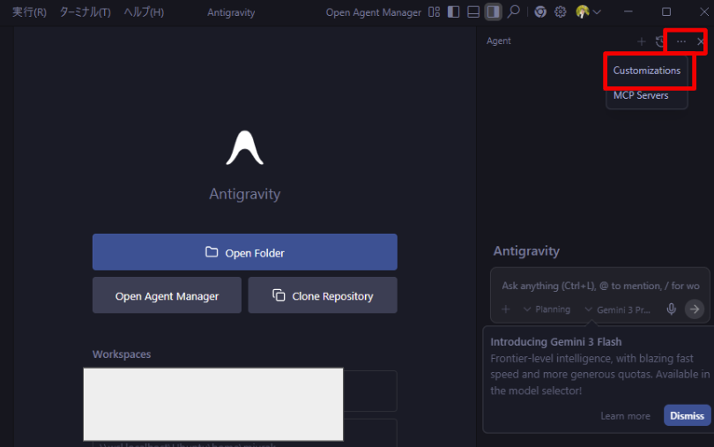Screen dimensions: 714x447
Task: Toggle the primary side bar icon
Action: pyautogui.click(x=454, y=11)
